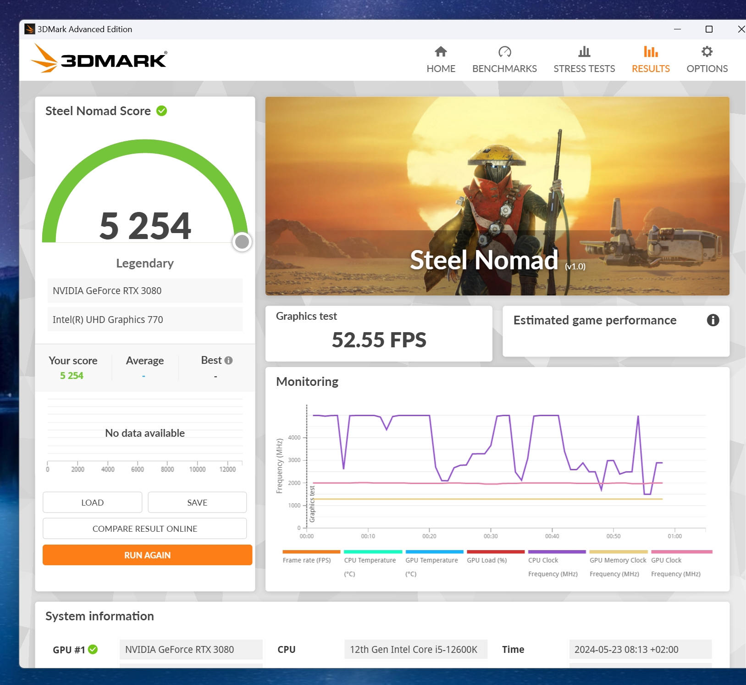The image size is (746, 685).
Task: Click the green check beside GPU #1
Action: [x=93, y=649]
